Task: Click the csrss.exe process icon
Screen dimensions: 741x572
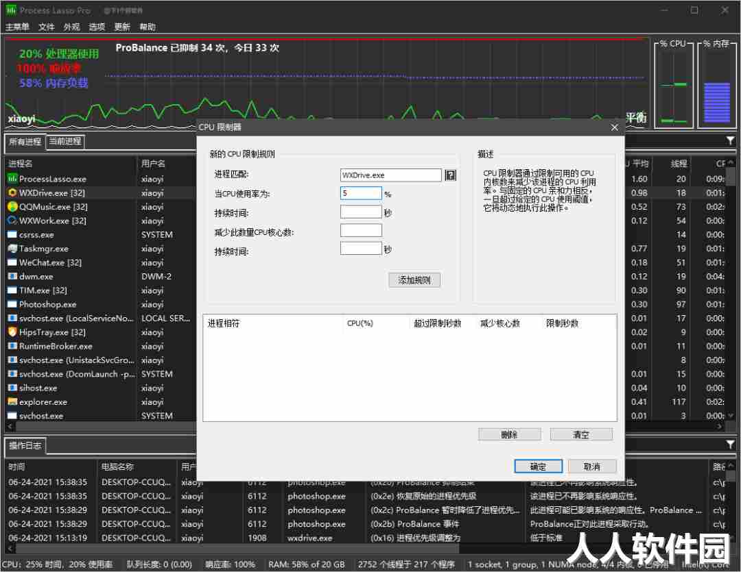Action: coord(12,234)
